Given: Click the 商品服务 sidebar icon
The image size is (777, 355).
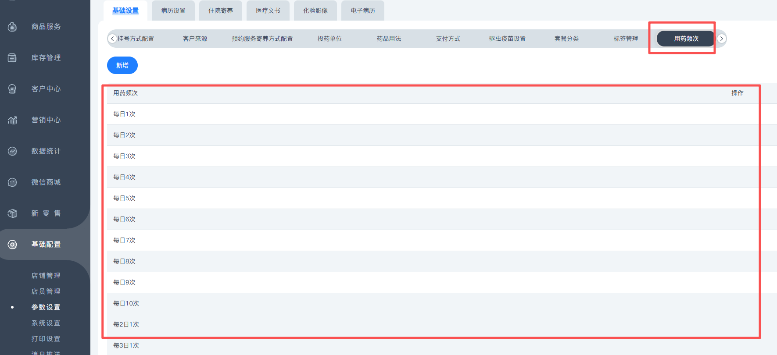Looking at the screenshot, I should coord(12,27).
